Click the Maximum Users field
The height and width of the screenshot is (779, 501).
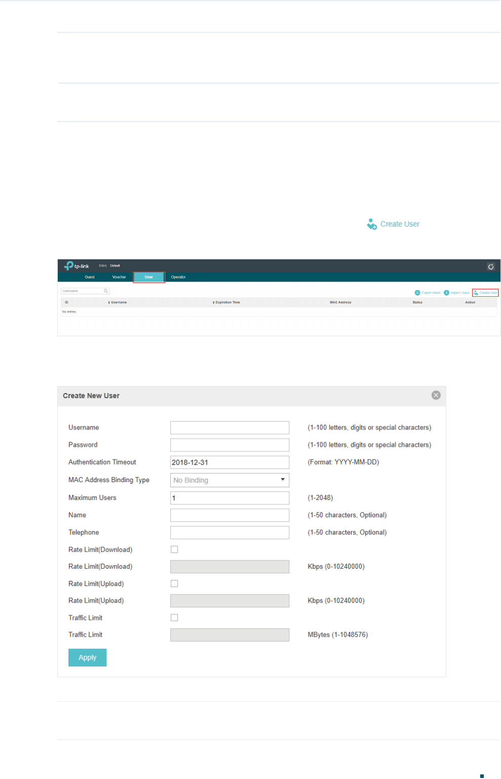[229, 498]
